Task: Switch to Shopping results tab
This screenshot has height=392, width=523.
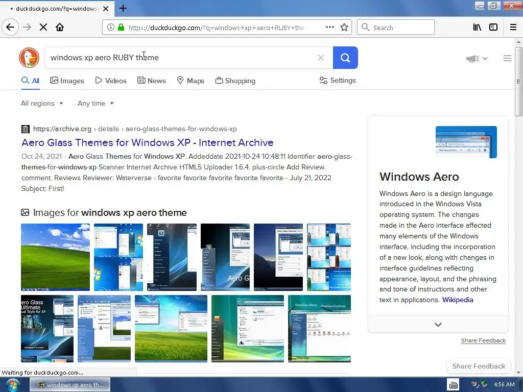Action: [235, 81]
